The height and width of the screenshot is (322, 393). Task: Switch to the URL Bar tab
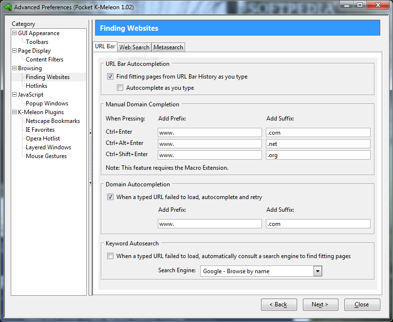pos(105,46)
